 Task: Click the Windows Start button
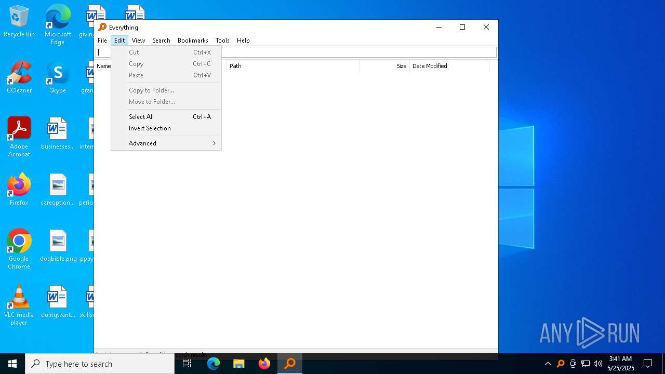(12, 364)
